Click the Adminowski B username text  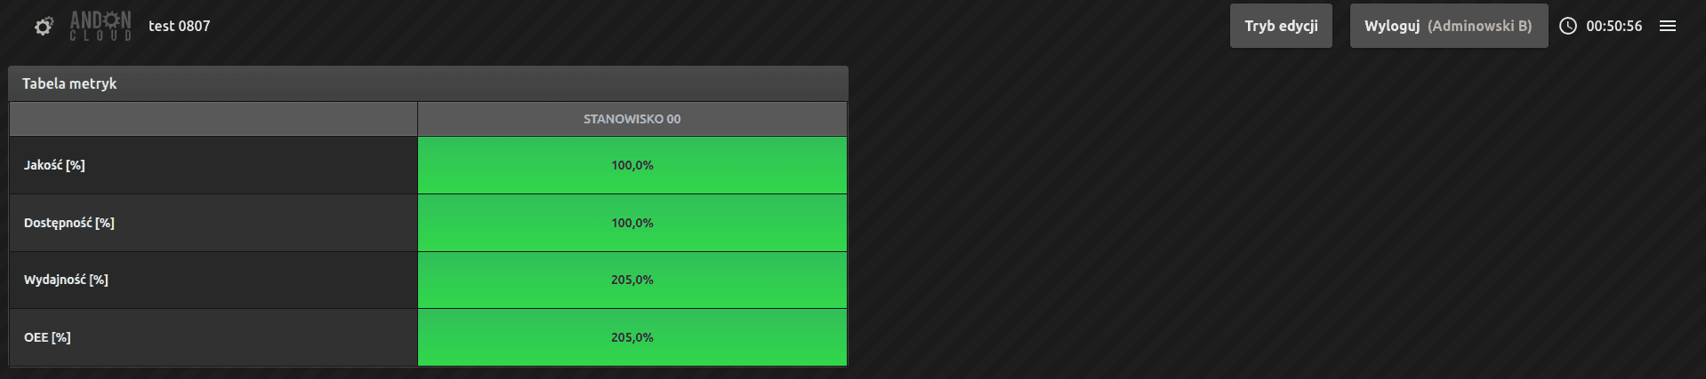click(1480, 26)
